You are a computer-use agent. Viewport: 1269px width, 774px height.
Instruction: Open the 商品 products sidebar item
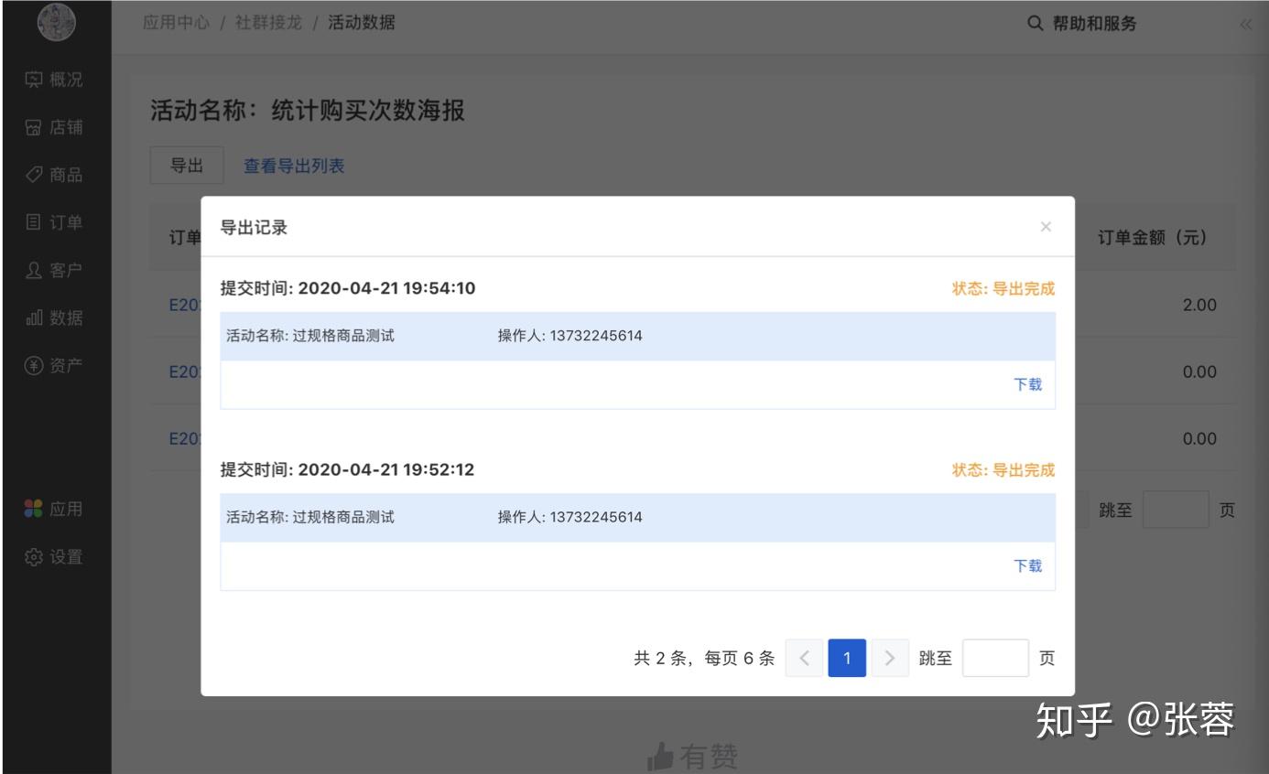point(55,175)
